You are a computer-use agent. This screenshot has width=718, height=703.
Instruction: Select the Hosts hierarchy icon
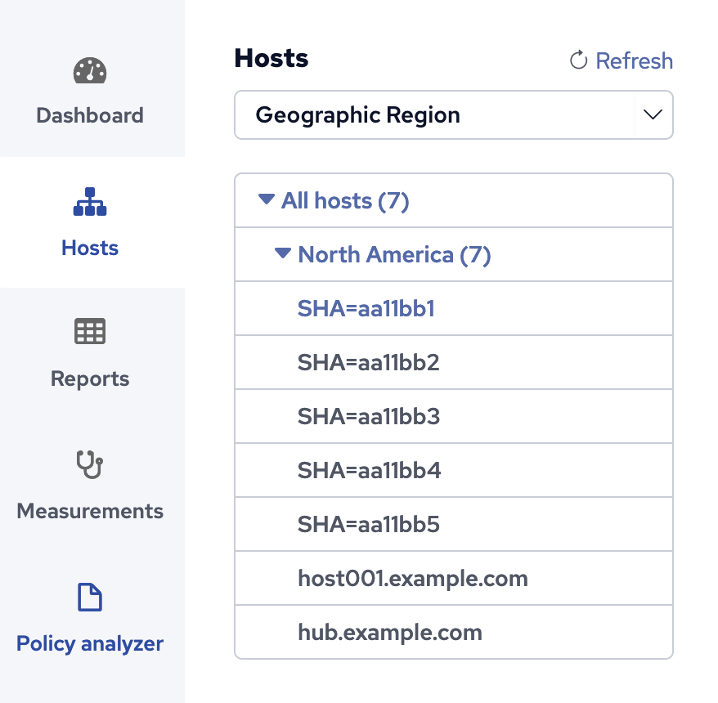point(90,201)
